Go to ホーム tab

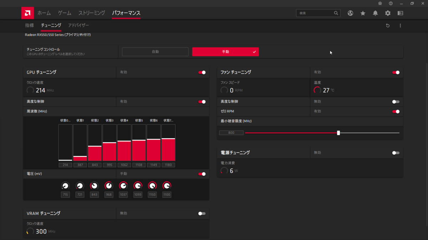[x=44, y=13]
